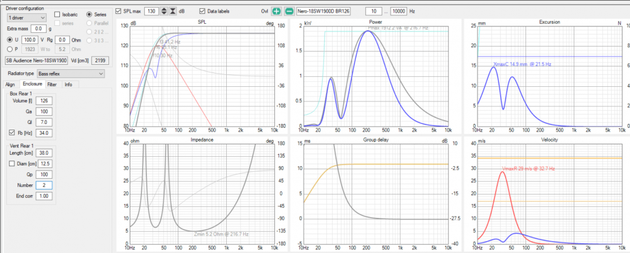
Task: Select the U voltage radio button
Action: (x=10, y=40)
